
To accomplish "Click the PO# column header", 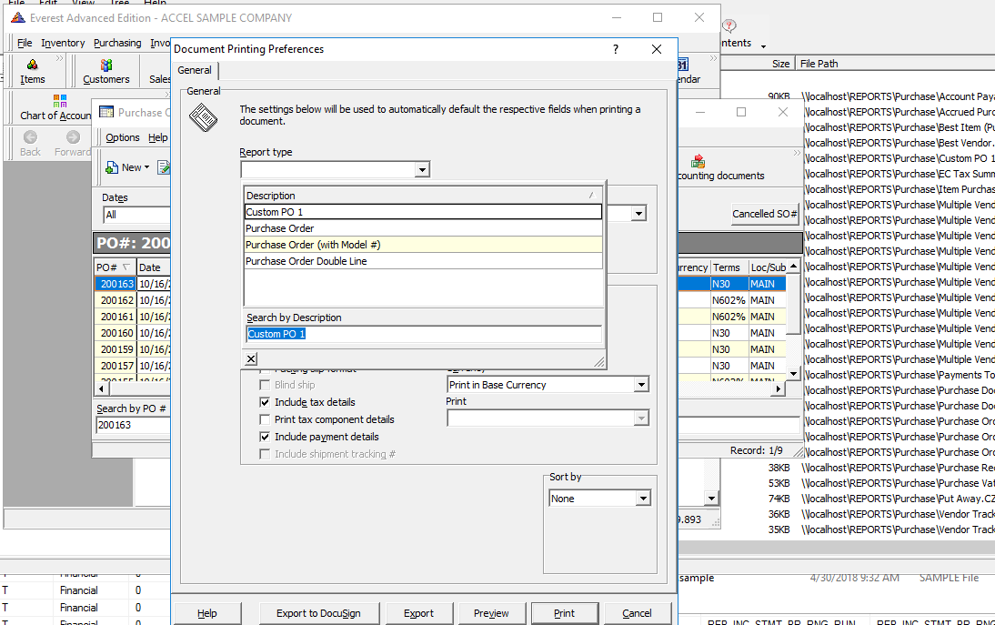I will coord(115,267).
